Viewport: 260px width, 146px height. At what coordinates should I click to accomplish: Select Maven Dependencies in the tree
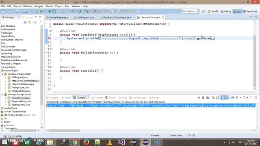[15, 112]
